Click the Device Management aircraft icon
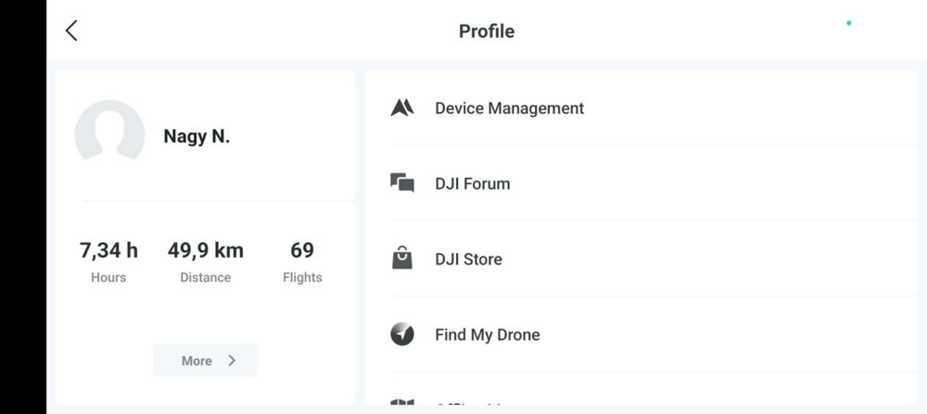 click(402, 107)
